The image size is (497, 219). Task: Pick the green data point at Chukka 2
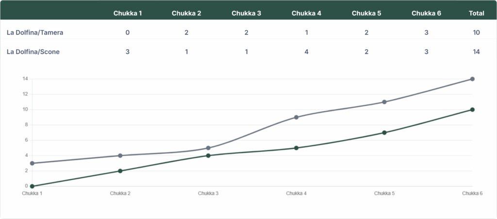120,171
